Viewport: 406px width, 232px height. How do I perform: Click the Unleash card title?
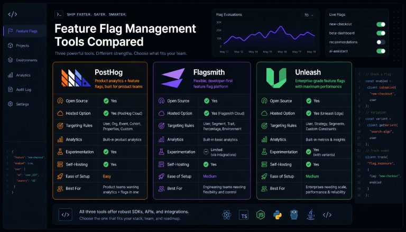[x=308, y=72]
